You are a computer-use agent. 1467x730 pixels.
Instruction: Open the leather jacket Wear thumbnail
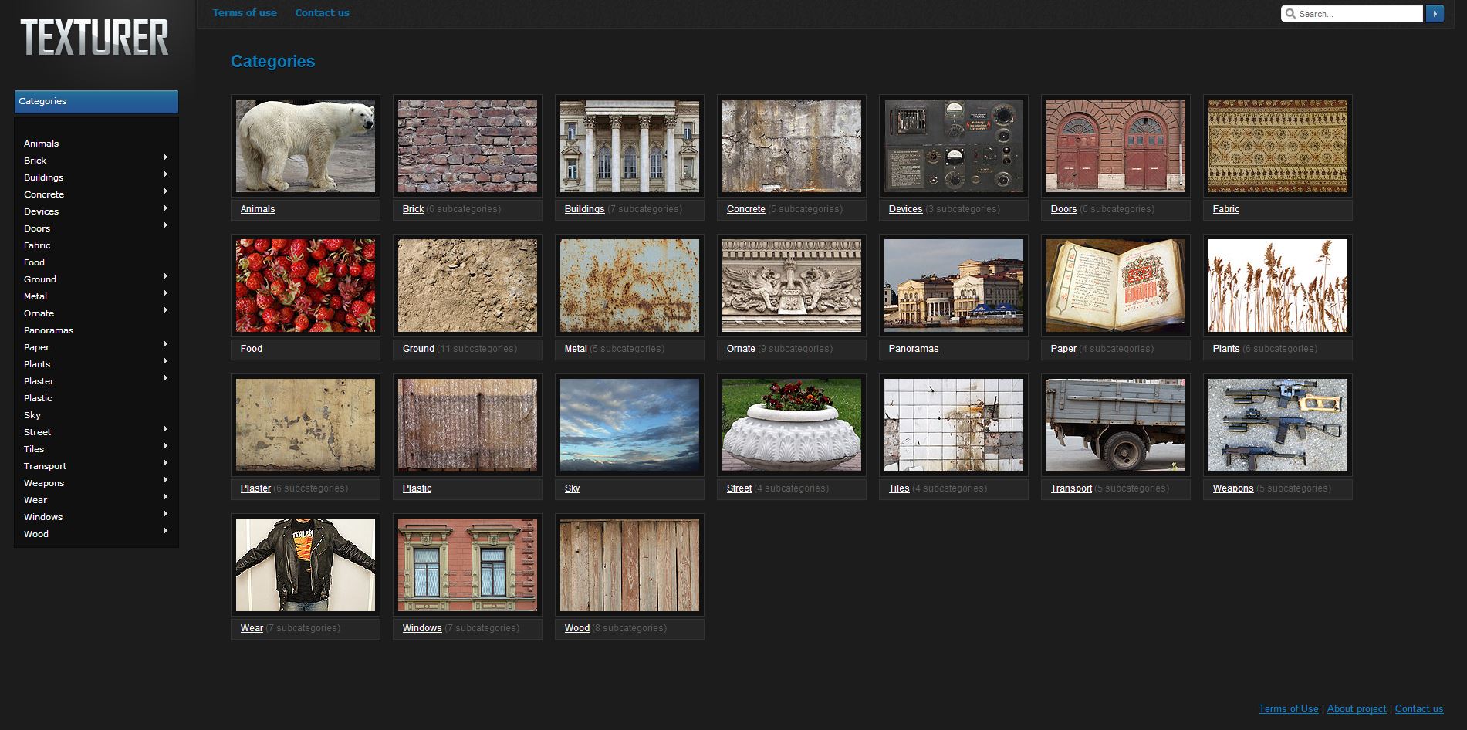click(x=306, y=565)
